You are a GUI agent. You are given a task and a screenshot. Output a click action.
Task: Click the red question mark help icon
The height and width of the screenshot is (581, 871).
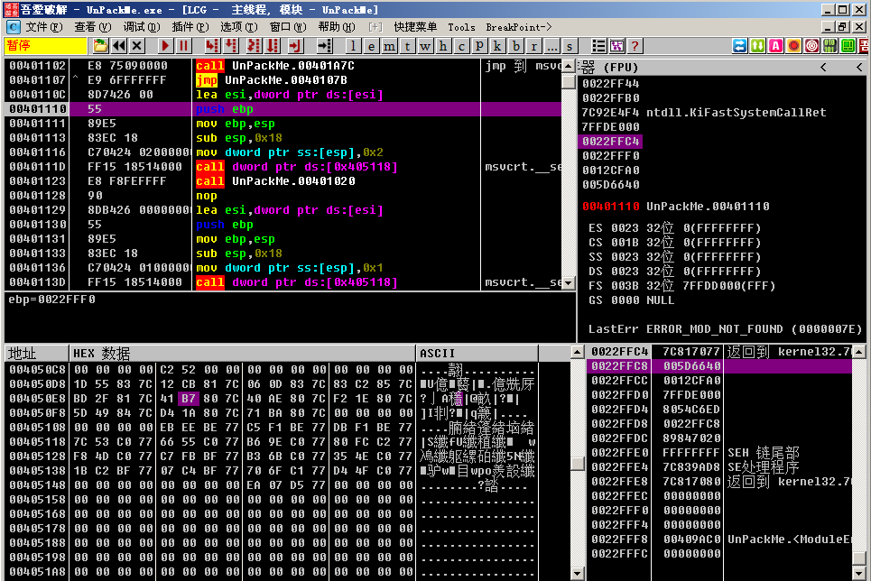pyautogui.click(x=635, y=46)
